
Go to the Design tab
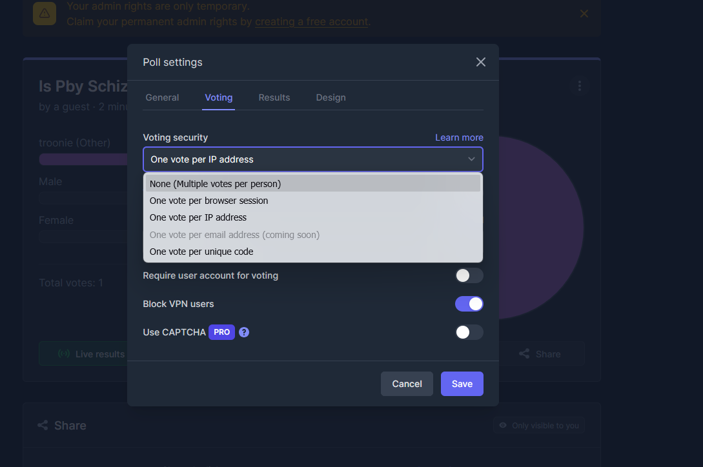point(331,97)
